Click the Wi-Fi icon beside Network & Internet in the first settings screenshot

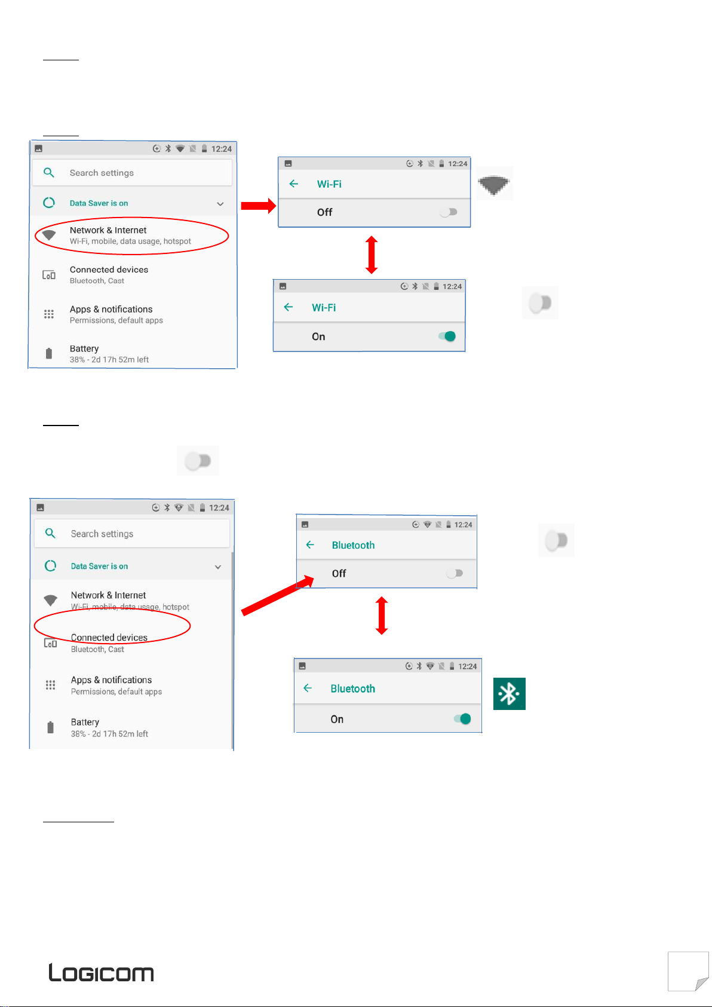[x=49, y=235]
